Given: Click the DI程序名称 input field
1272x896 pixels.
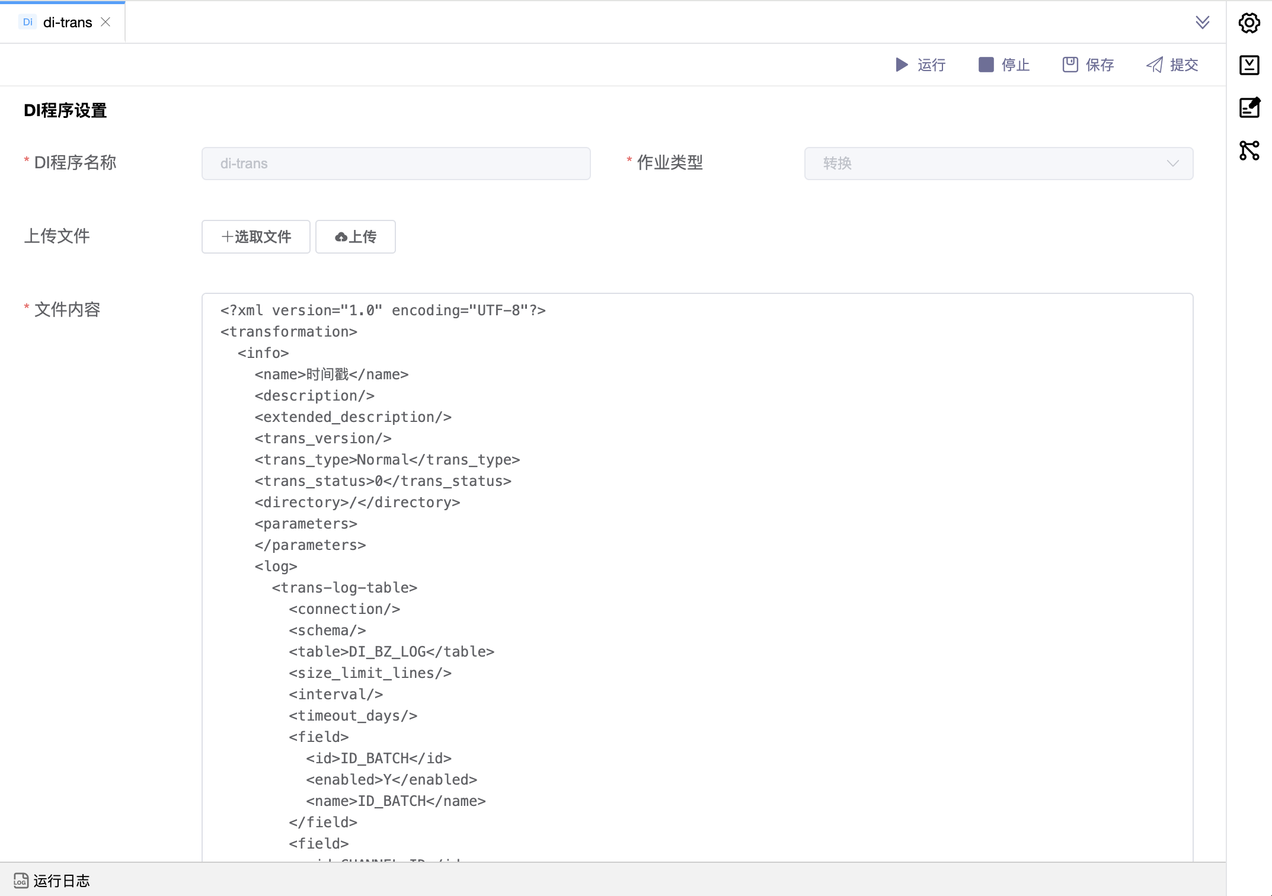Looking at the screenshot, I should (395, 164).
